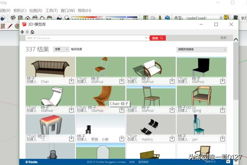Expand the 全部 results filter dropdown
This screenshot has width=247, height=165.
point(61,49)
